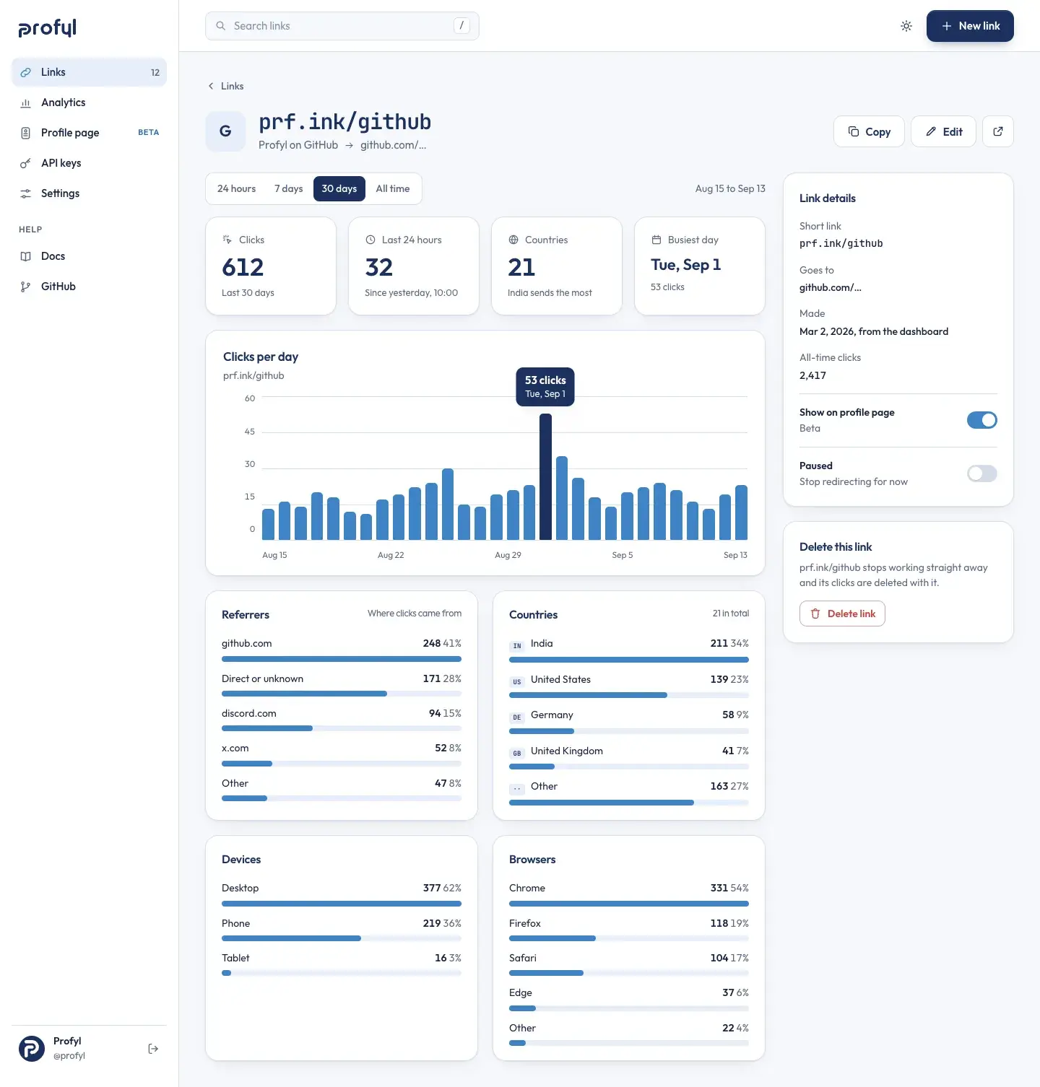Sign out using the logout arrow icon

pyautogui.click(x=153, y=1049)
